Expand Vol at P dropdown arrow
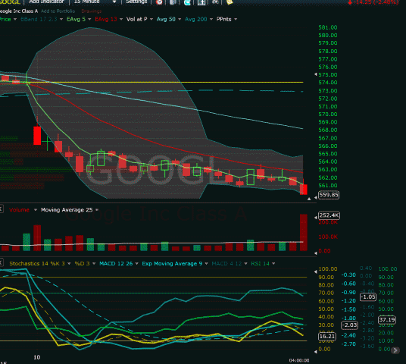Screen dimensions: 406x364 point(151,19)
